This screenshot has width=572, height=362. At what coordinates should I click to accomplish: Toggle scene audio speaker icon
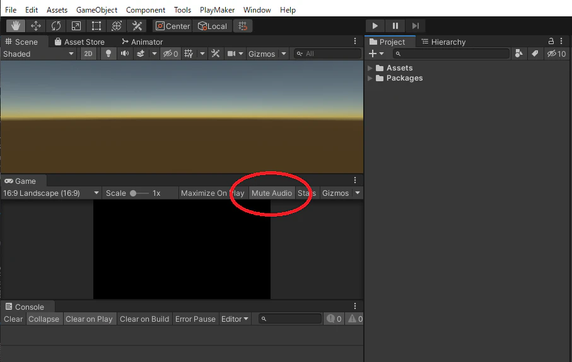[x=125, y=54]
